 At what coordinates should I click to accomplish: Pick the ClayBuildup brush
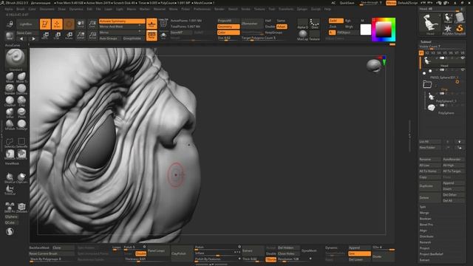click(x=10, y=101)
